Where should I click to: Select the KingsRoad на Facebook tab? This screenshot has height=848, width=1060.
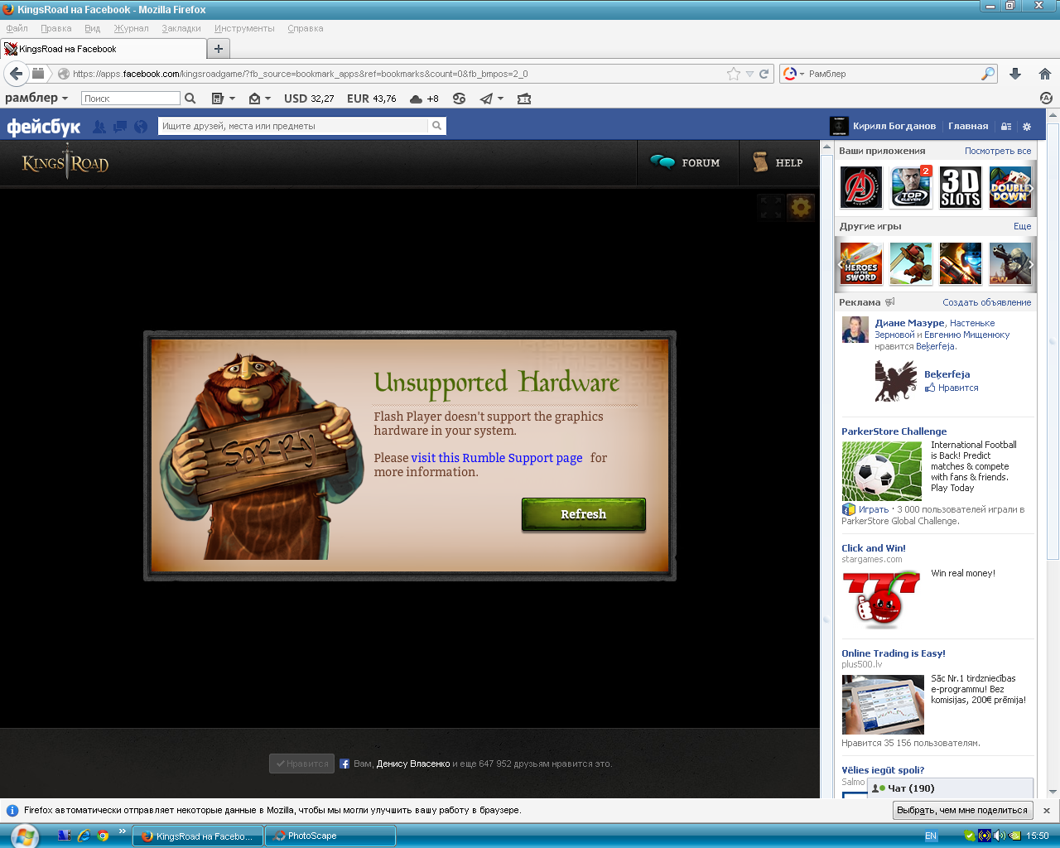(104, 49)
